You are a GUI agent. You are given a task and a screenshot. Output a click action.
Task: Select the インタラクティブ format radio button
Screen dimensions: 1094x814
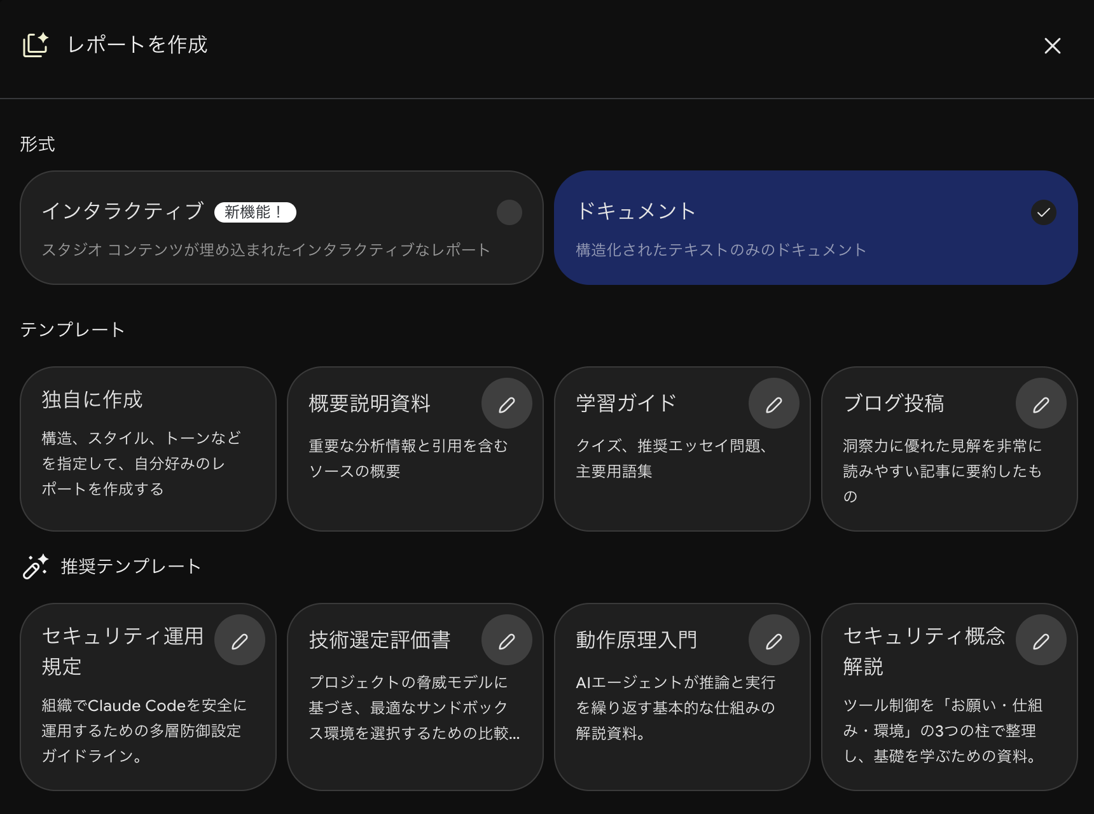click(x=509, y=212)
